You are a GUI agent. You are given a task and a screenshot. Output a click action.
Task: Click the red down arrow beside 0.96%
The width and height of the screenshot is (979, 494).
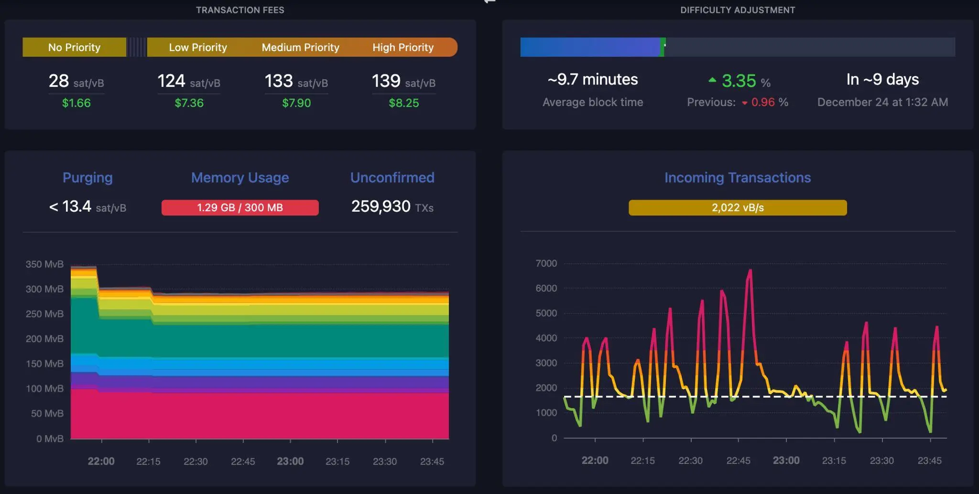(744, 103)
